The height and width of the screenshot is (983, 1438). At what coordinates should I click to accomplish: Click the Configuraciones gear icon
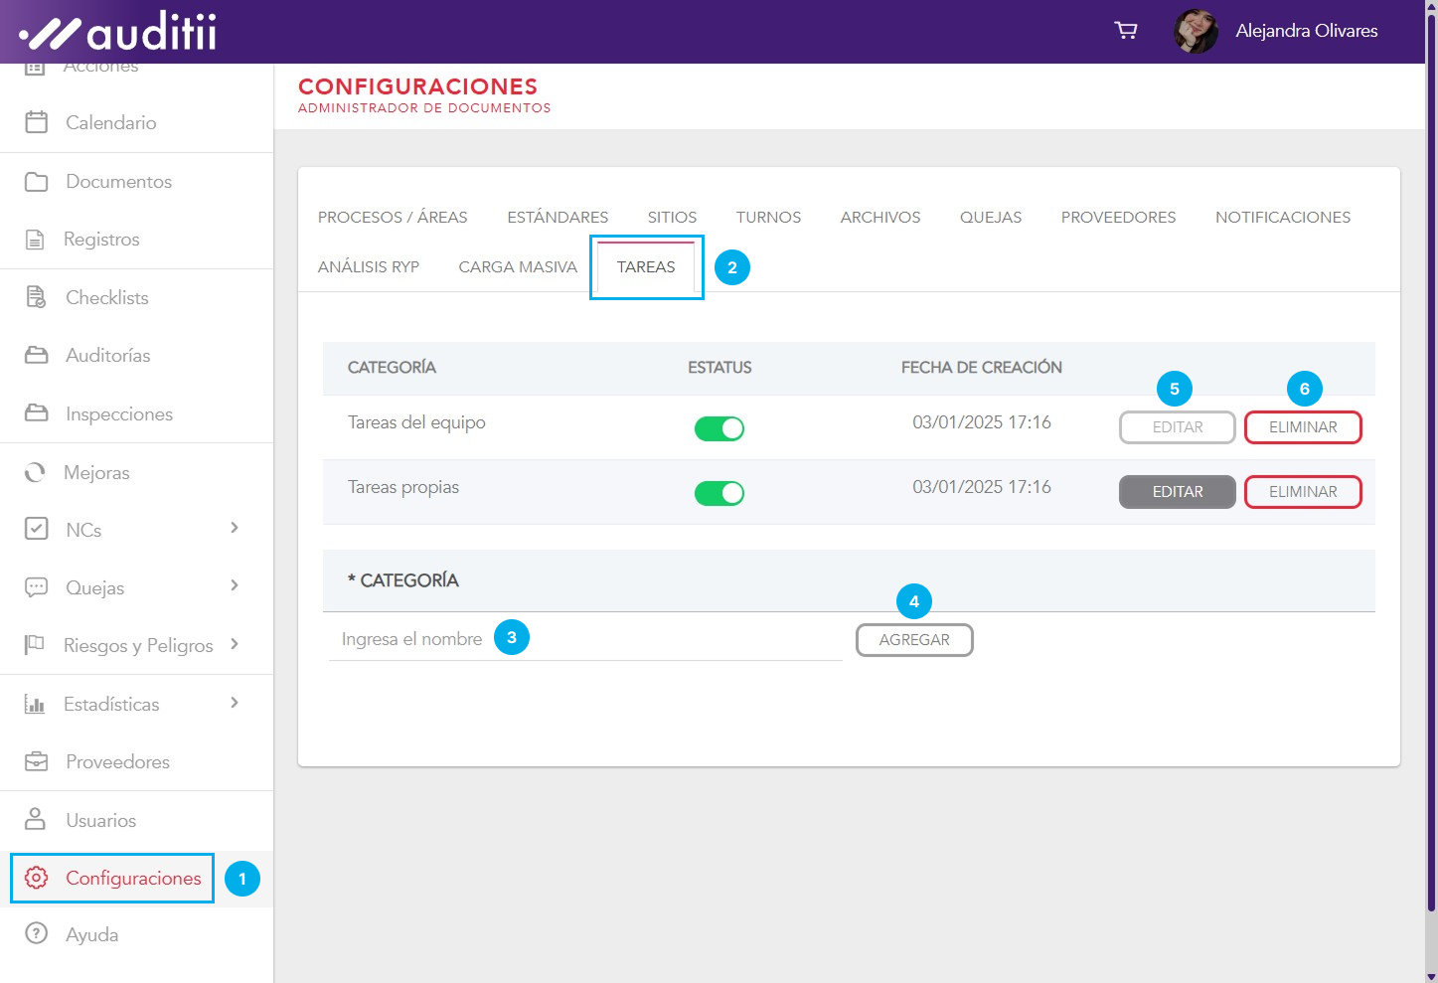36,878
